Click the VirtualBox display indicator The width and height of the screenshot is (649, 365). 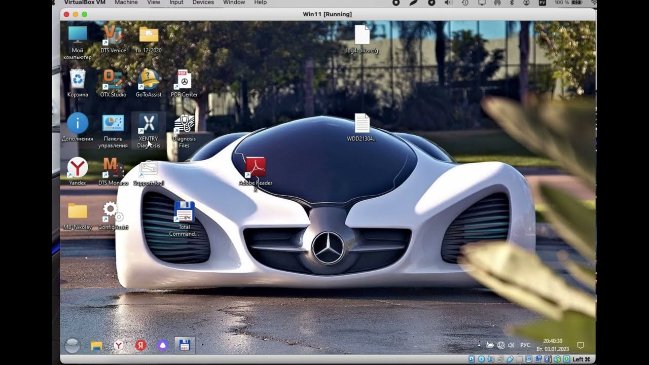pyautogui.click(x=529, y=359)
